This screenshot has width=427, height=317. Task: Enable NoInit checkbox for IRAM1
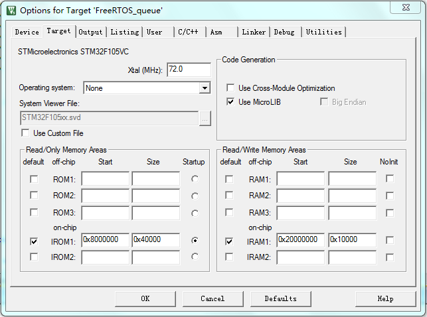pyautogui.click(x=390, y=240)
